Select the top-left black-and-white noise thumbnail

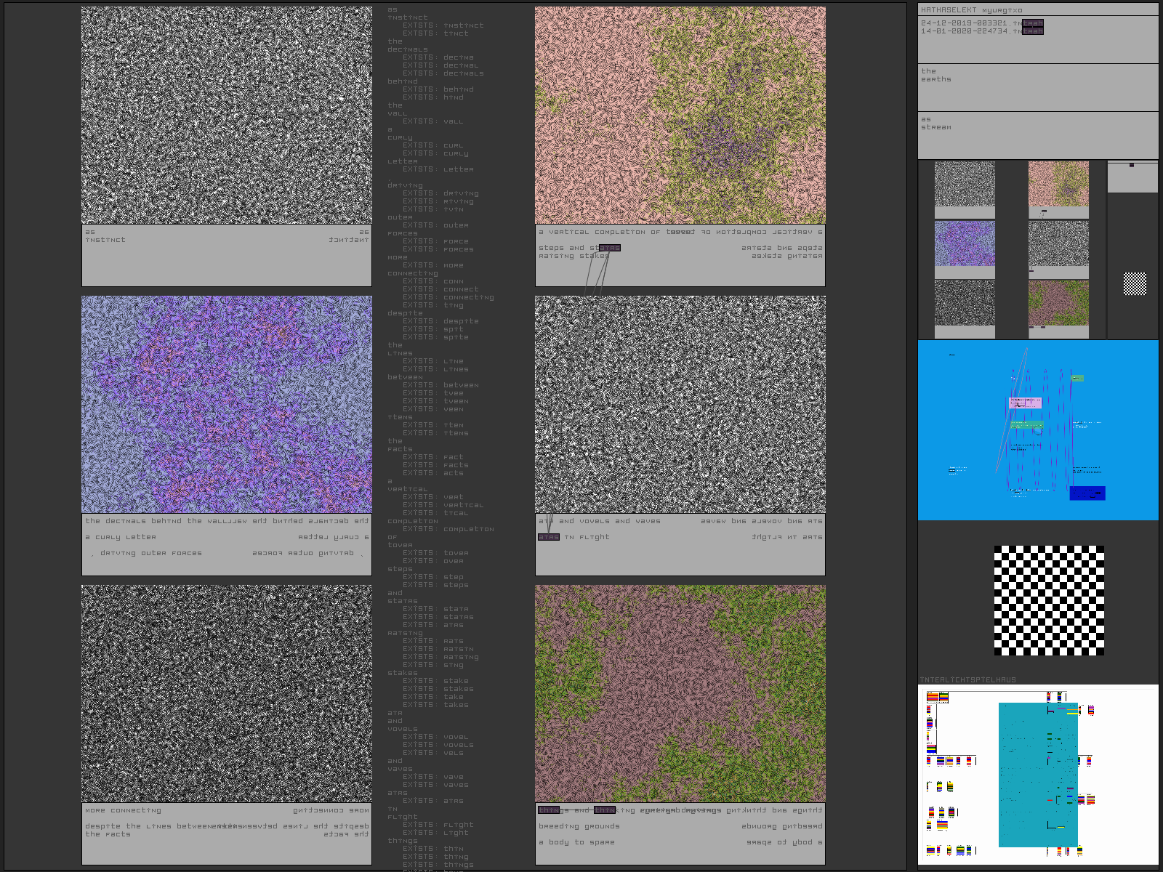coord(965,184)
